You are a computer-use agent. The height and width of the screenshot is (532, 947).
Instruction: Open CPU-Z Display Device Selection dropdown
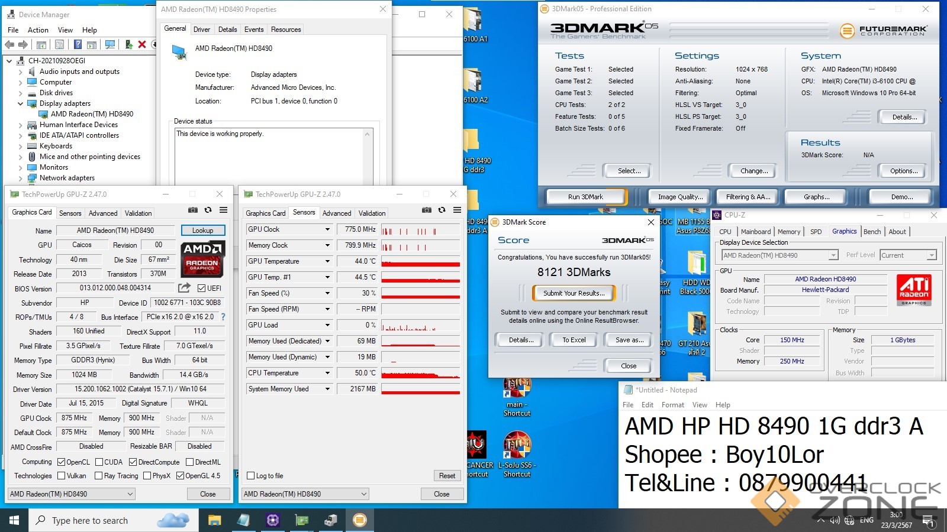833,255
